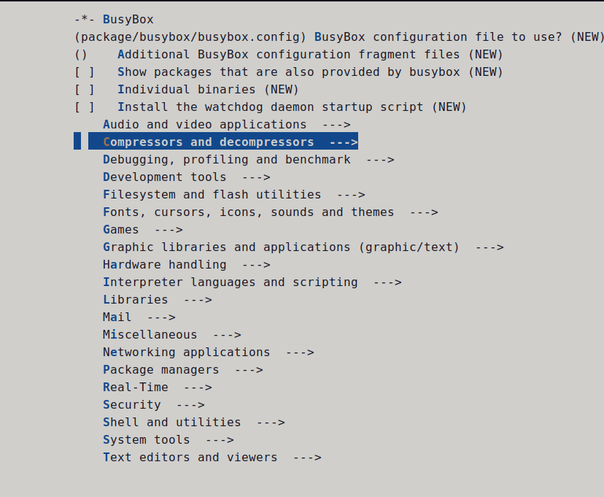Edit Additional BusyBox configuration fragment files
The height and width of the screenshot is (497, 604).
click(289, 54)
